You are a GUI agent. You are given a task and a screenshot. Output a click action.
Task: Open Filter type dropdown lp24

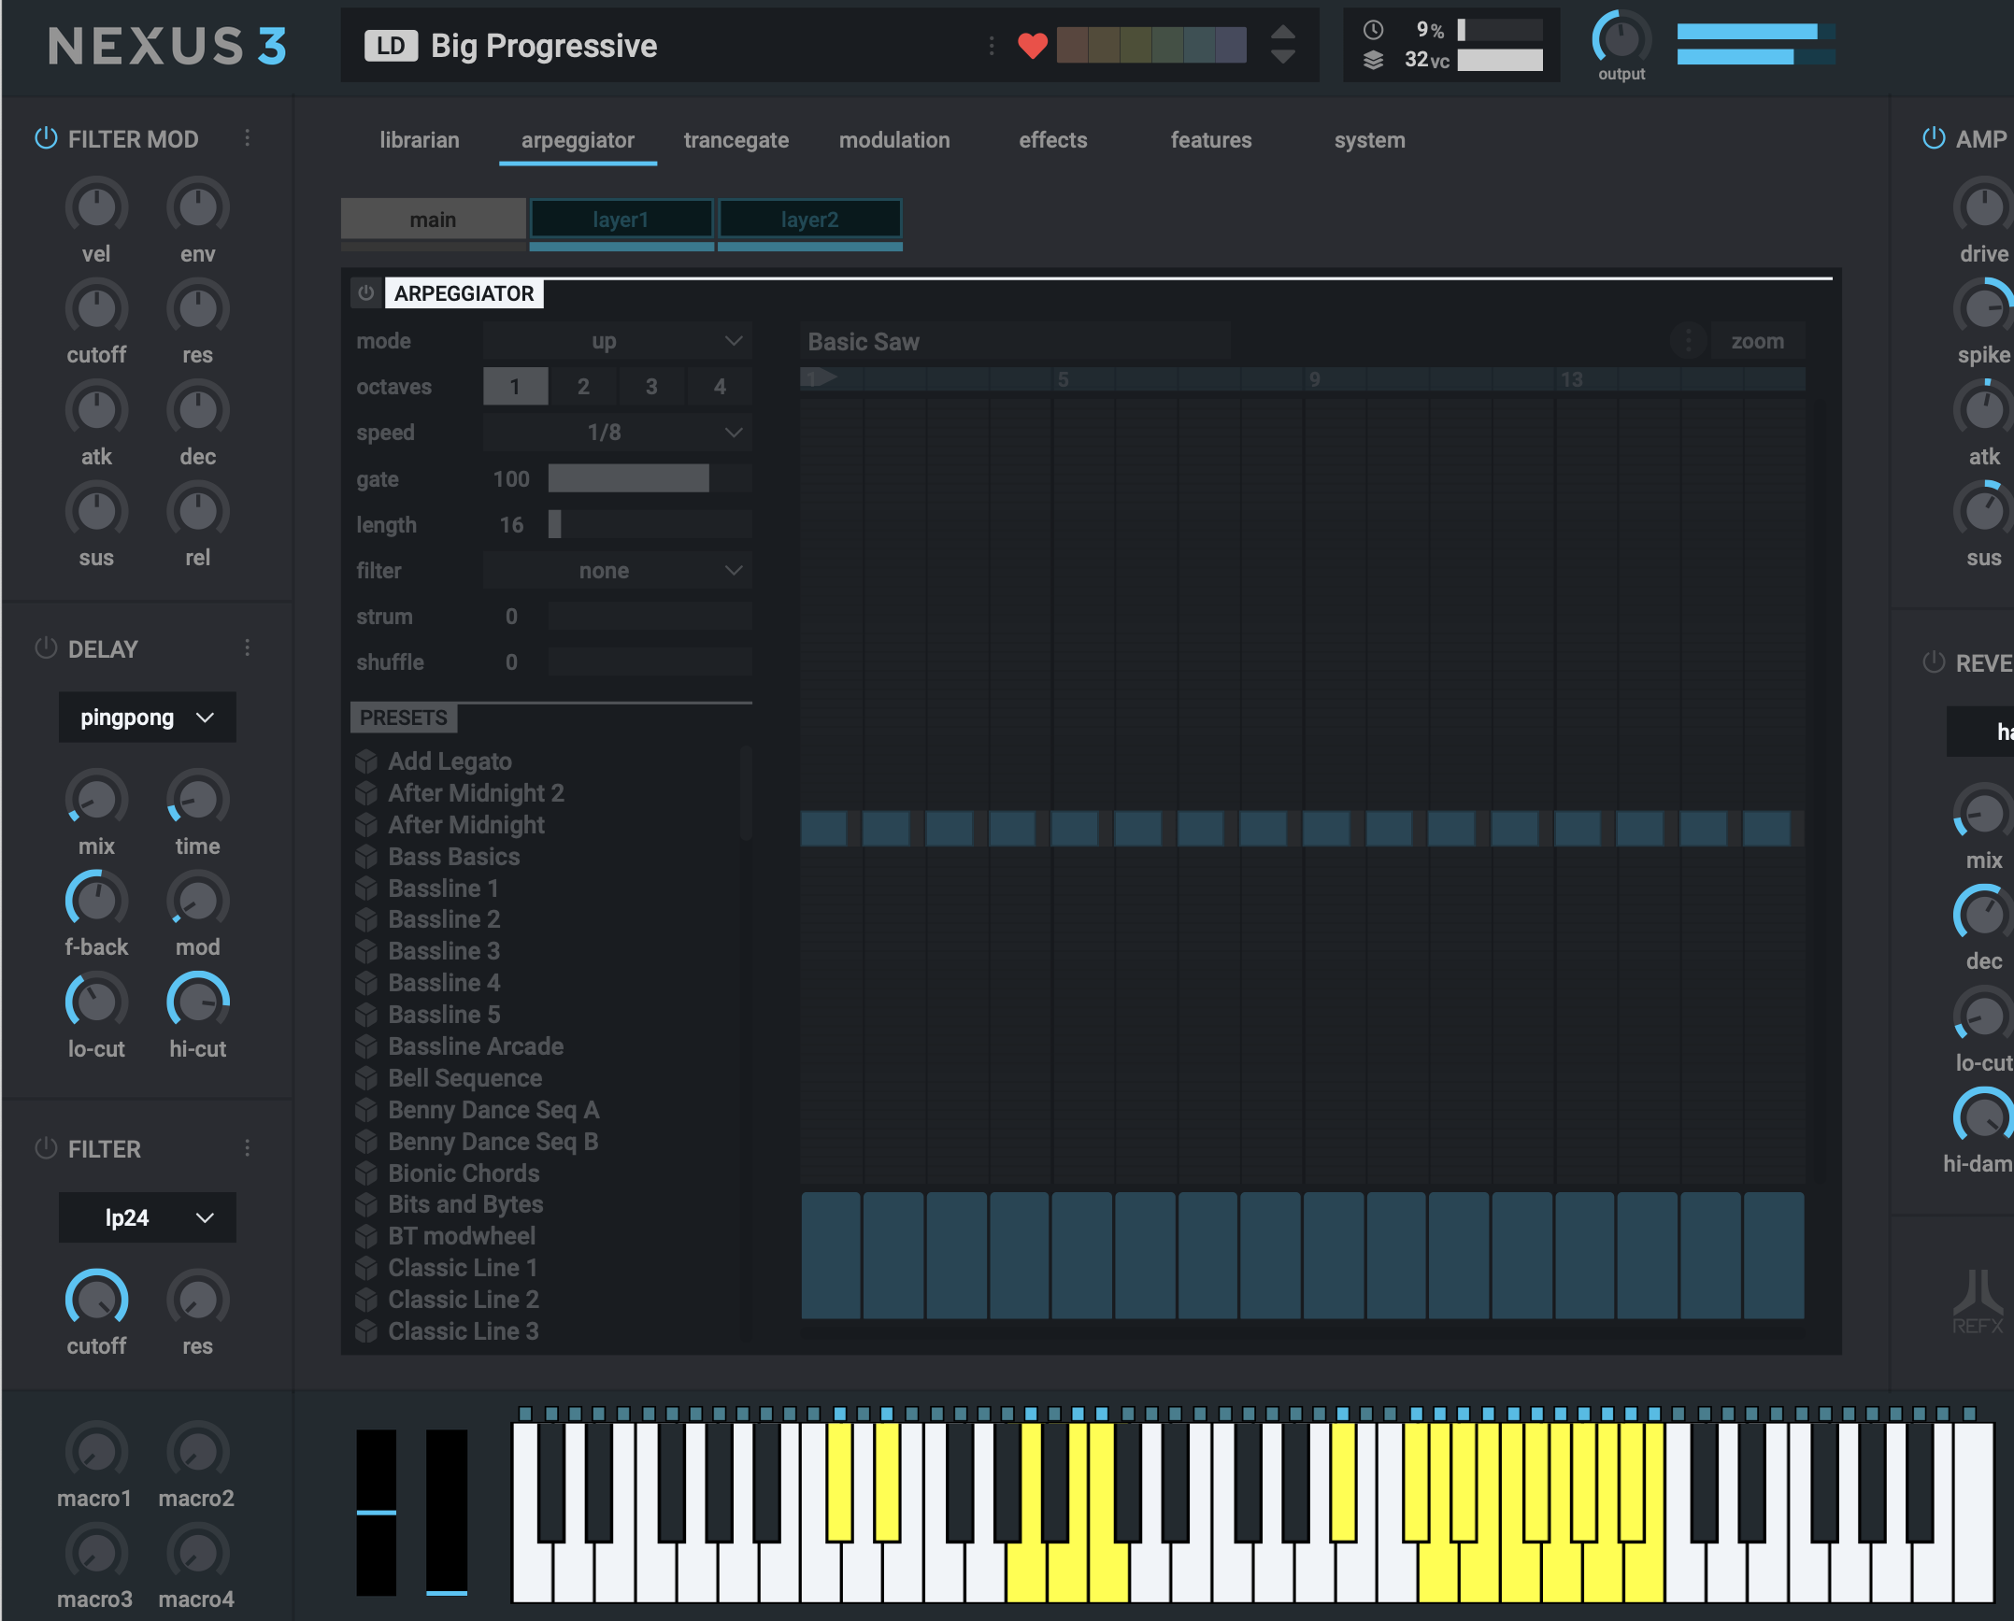147,1217
